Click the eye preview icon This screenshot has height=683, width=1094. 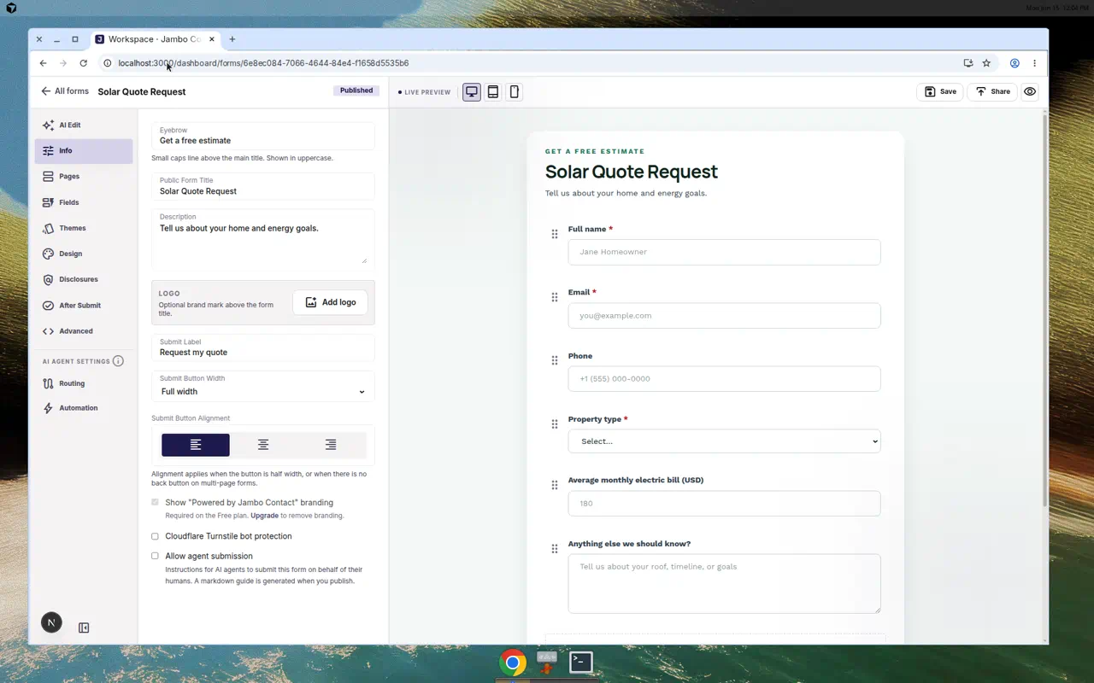(1030, 91)
